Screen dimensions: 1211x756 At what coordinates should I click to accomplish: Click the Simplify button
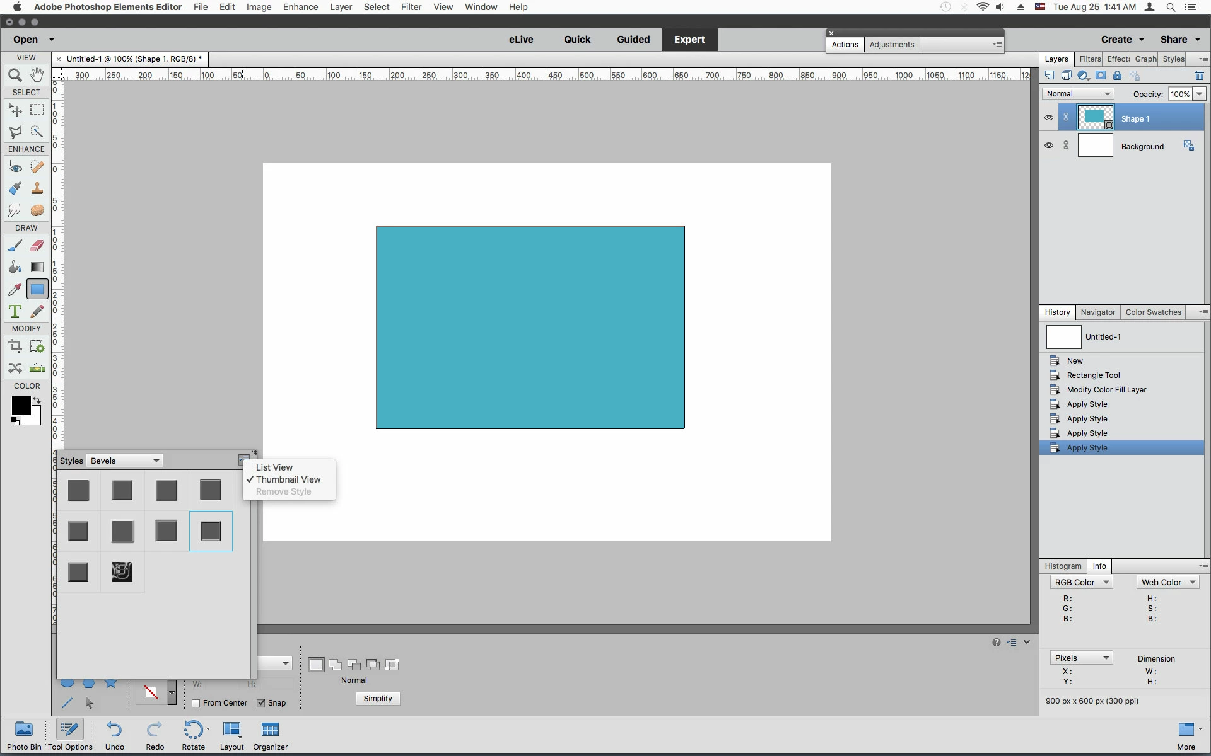[x=378, y=699]
